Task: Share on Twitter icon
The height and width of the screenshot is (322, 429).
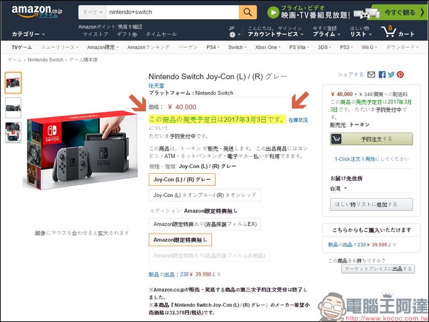Action: tap(391, 74)
